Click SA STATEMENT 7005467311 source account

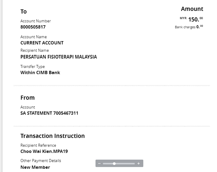click(x=49, y=113)
